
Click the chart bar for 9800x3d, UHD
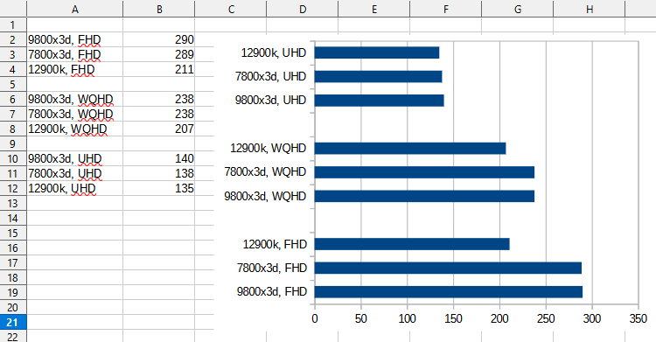[x=379, y=101]
